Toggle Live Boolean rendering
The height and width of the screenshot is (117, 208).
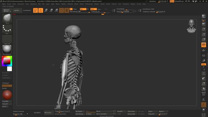click(x=27, y=10)
